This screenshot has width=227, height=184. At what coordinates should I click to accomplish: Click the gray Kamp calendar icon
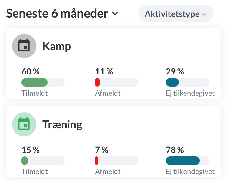(24, 46)
